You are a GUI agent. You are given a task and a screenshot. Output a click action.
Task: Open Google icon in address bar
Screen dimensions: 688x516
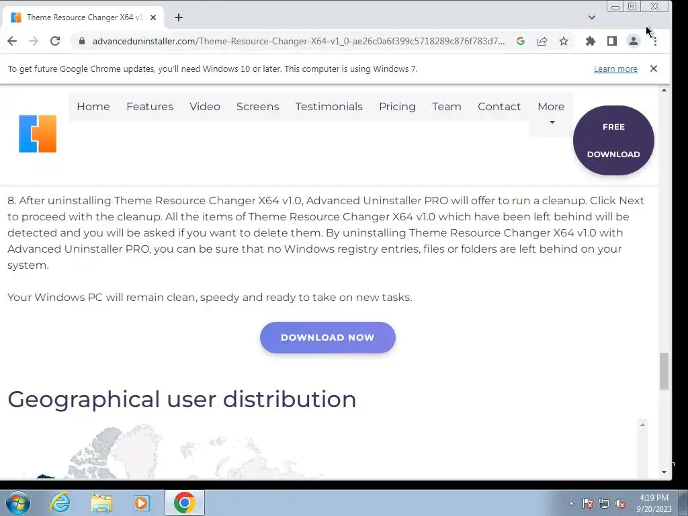tap(521, 41)
